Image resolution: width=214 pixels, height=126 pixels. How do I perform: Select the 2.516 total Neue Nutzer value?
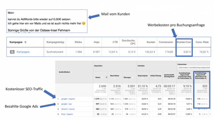point(117,86)
